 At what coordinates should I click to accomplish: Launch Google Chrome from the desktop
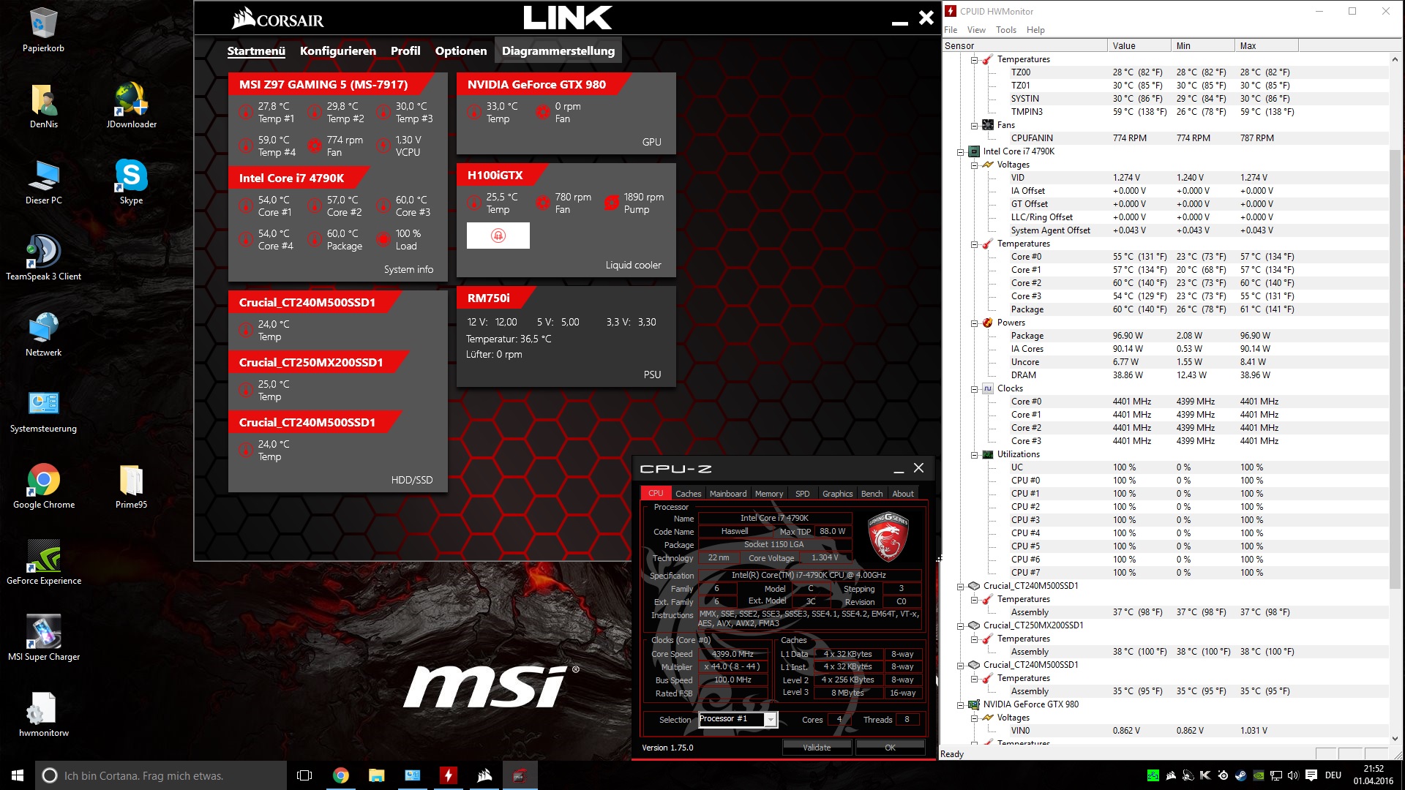click(43, 486)
